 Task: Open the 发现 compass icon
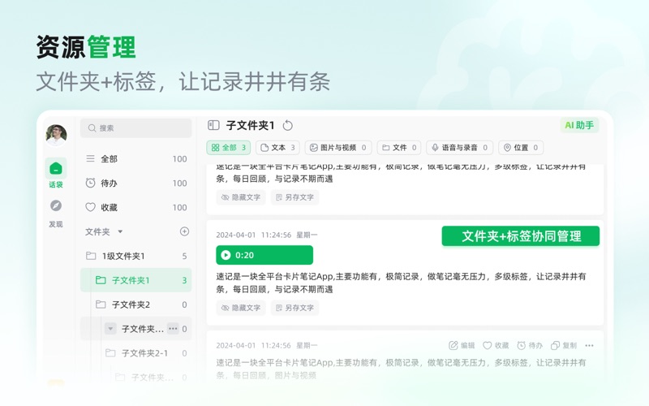click(55, 206)
